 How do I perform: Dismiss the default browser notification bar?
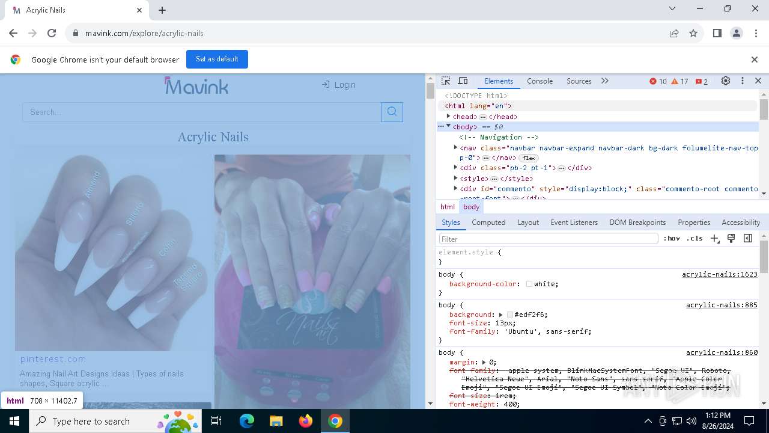(x=755, y=60)
